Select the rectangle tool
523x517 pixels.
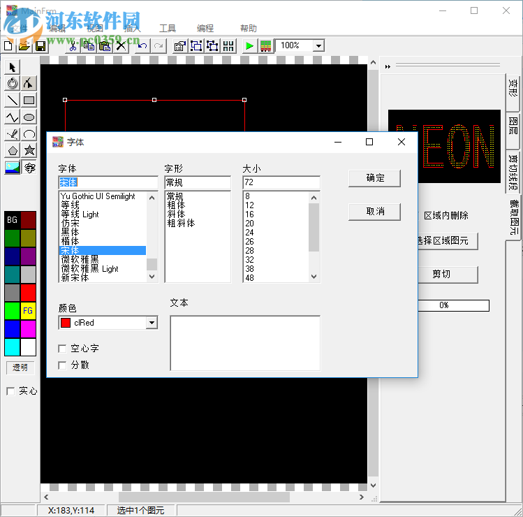pyautogui.click(x=29, y=100)
